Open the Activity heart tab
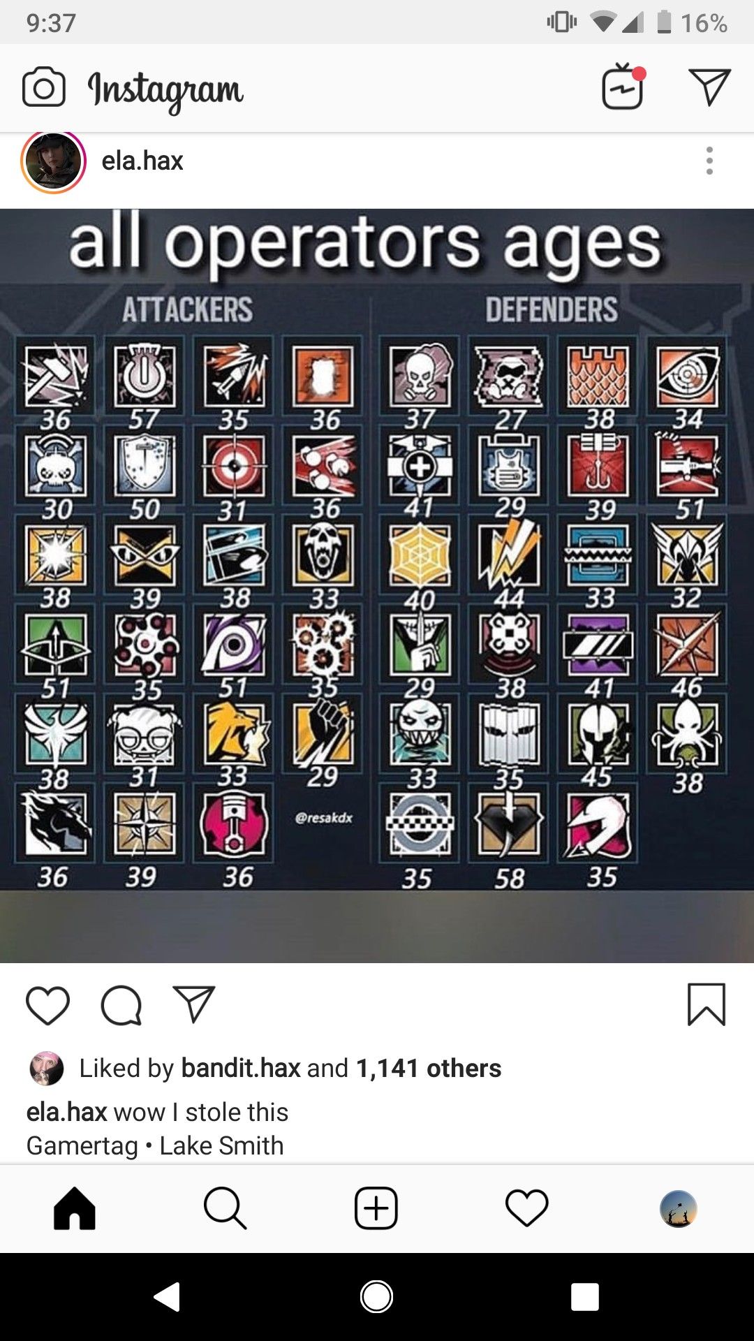 [527, 1208]
